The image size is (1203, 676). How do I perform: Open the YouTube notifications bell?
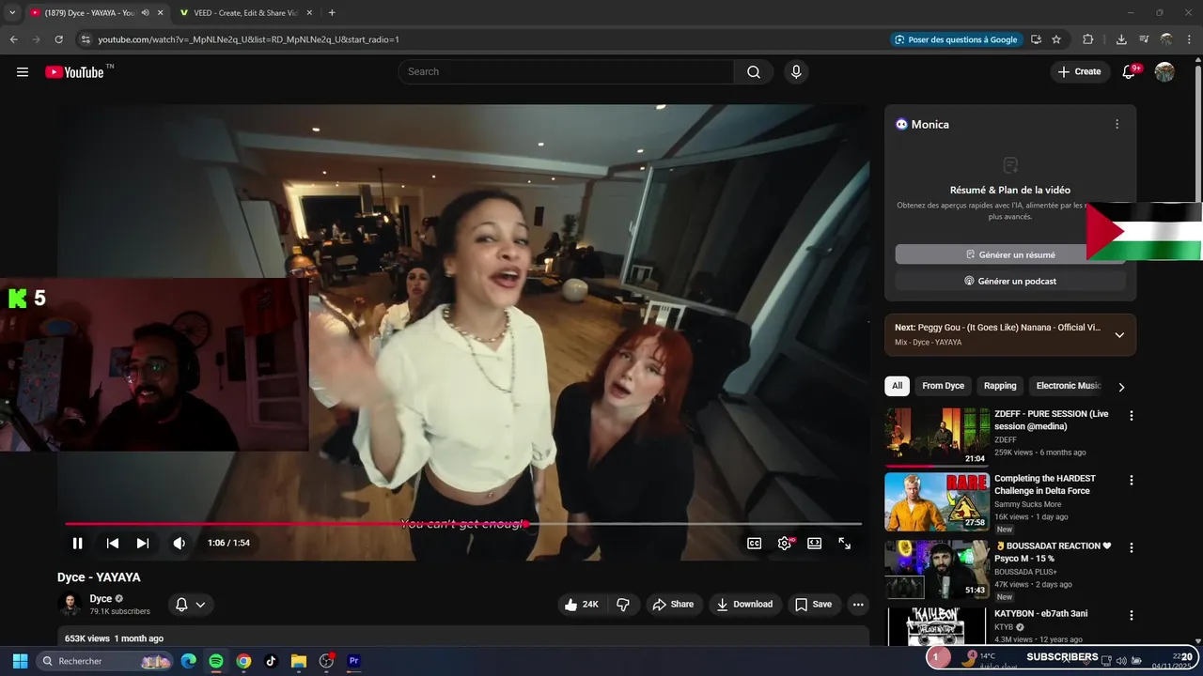(1130, 72)
